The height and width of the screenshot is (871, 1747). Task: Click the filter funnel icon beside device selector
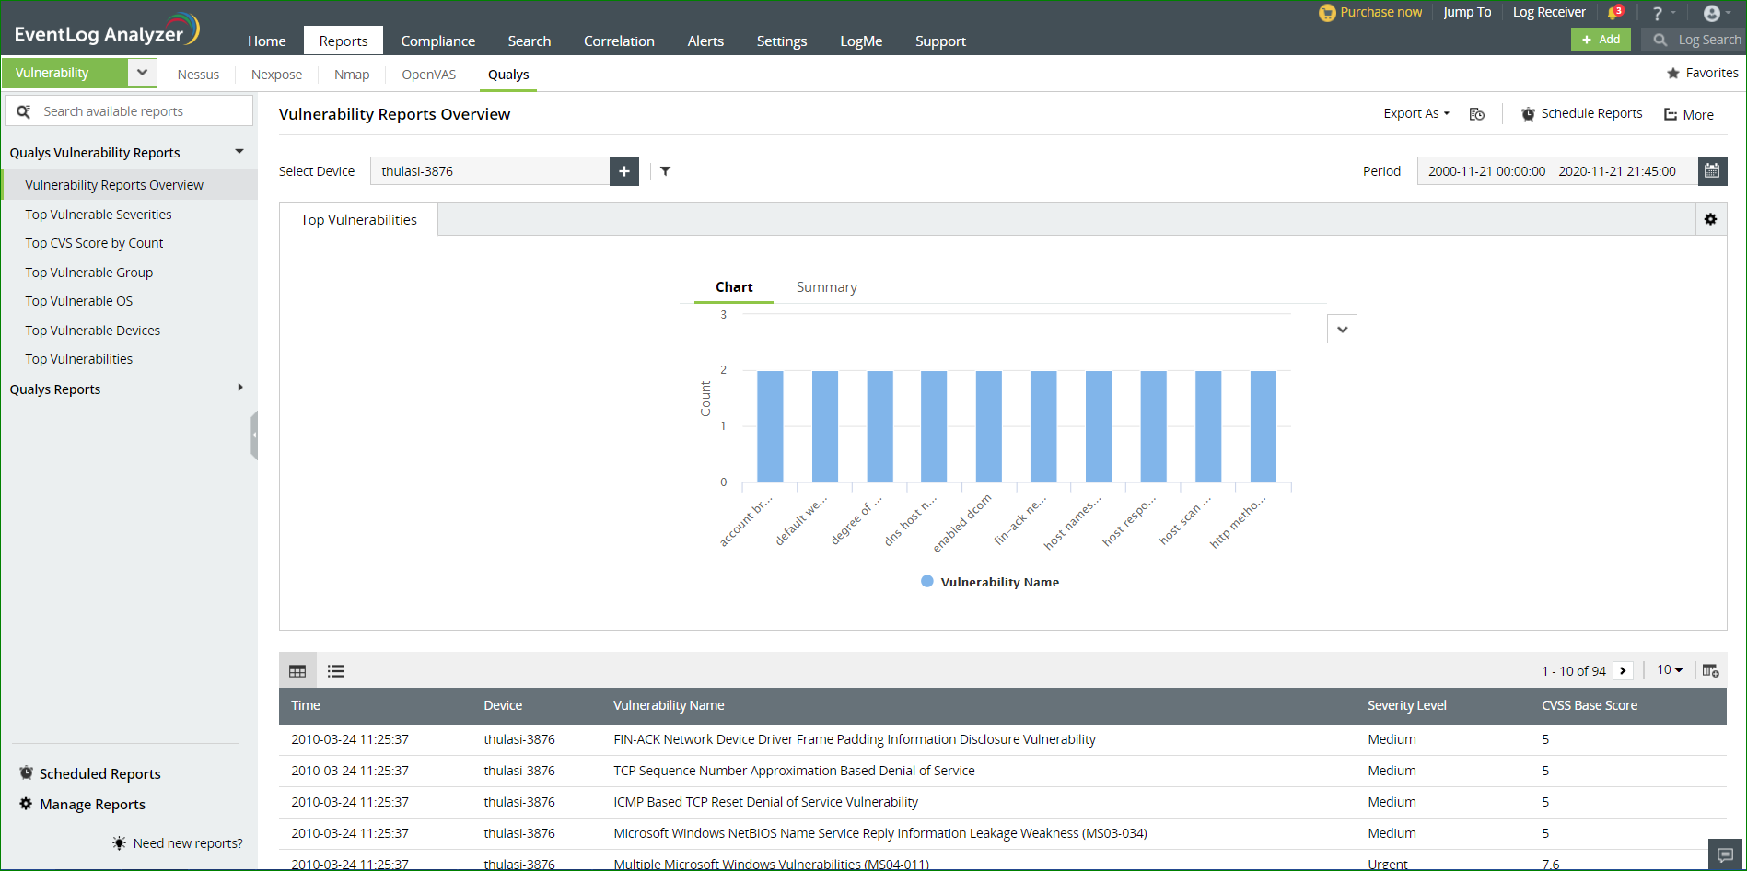[665, 171]
